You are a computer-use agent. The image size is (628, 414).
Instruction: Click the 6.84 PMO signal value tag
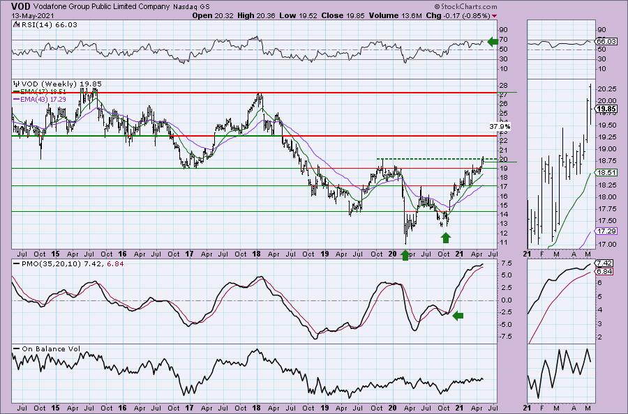[604, 272]
